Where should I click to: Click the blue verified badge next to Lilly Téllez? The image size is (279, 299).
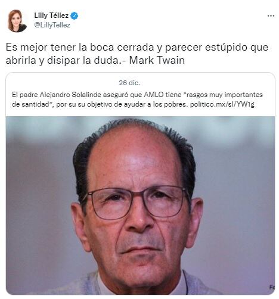[75, 15]
